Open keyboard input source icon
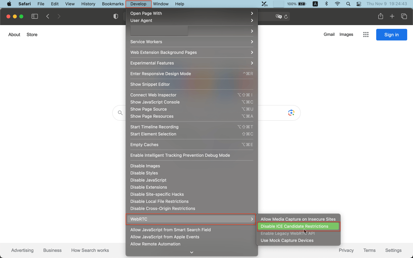The image size is (413, 258). click(x=315, y=4)
